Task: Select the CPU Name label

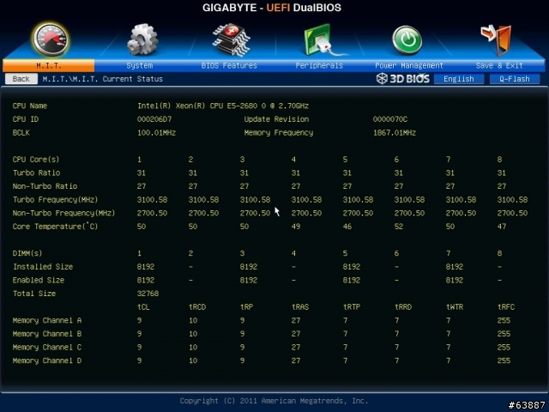Action: [30, 106]
